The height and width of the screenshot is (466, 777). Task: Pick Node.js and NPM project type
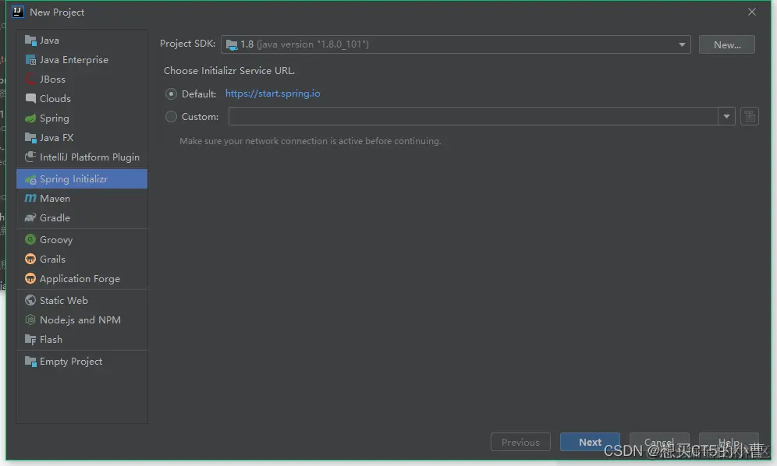pos(82,320)
